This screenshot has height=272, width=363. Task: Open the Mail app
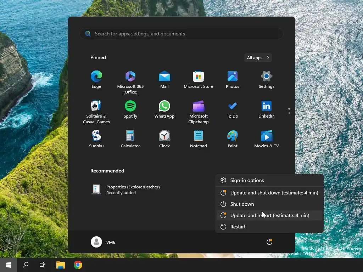pyautogui.click(x=164, y=80)
